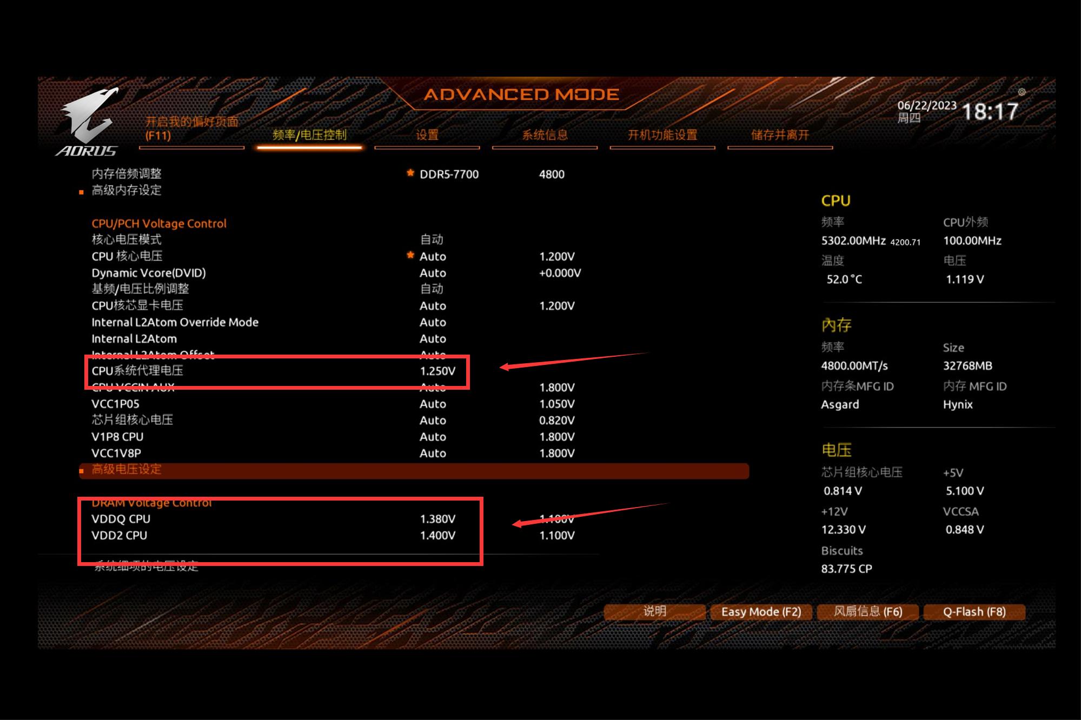
Task: Switch to Easy Mode (F2)
Action: pos(761,612)
